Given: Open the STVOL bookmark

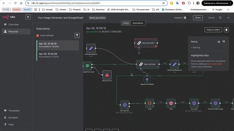Looking at the screenshot, I should (x=6, y=9).
